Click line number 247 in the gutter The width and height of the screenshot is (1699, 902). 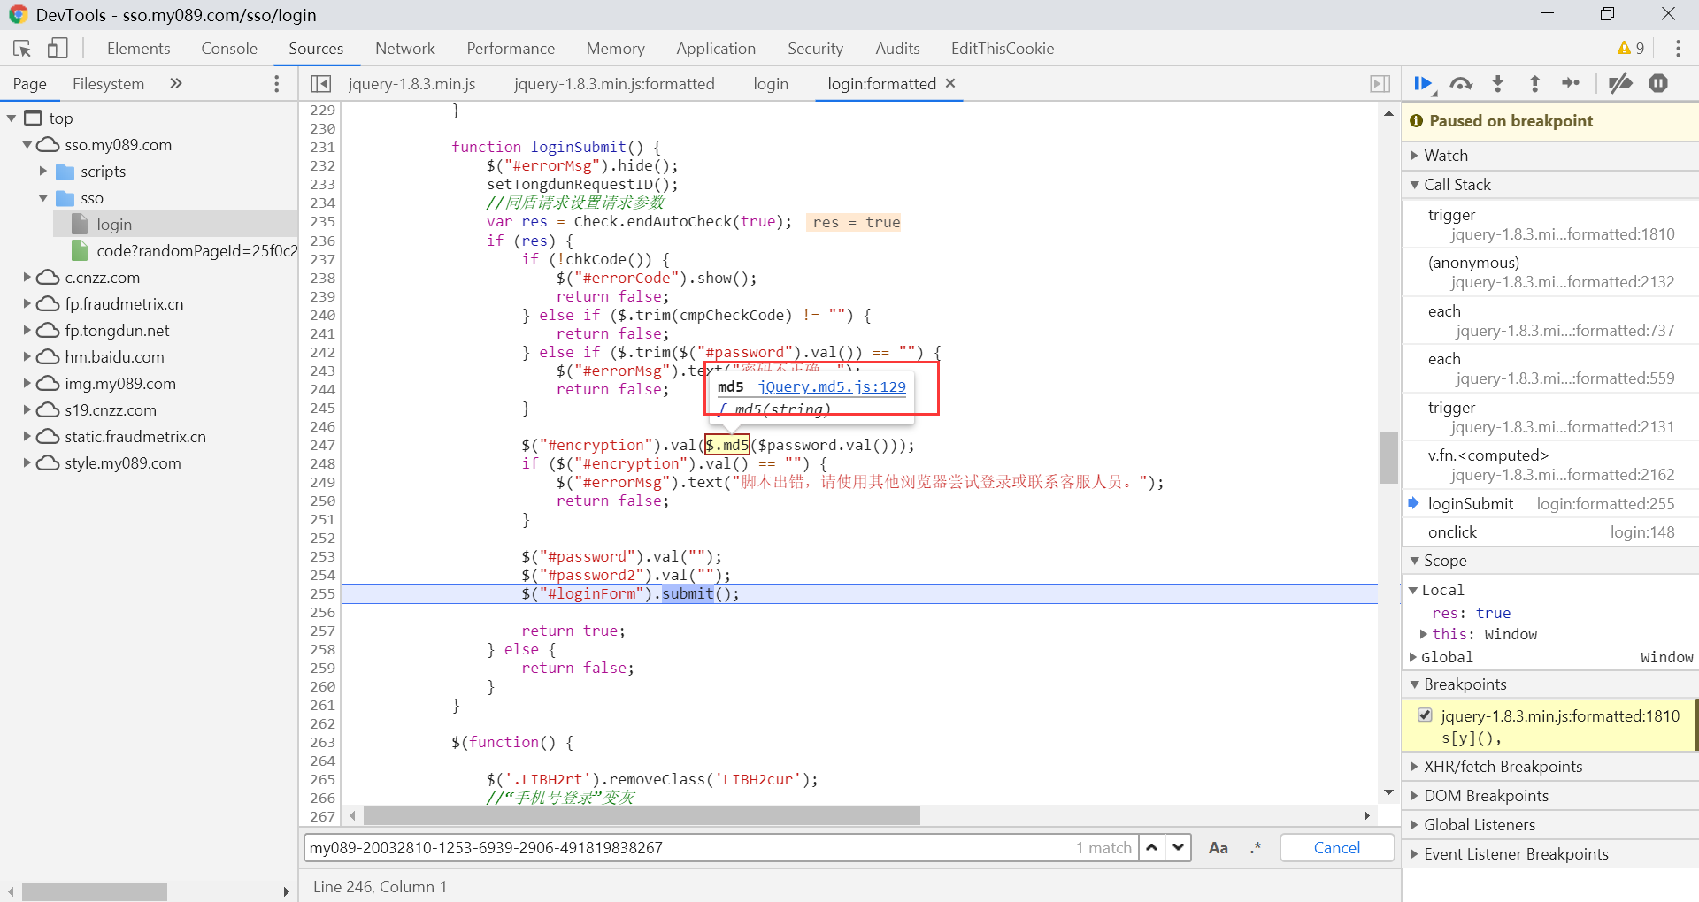coord(322,445)
